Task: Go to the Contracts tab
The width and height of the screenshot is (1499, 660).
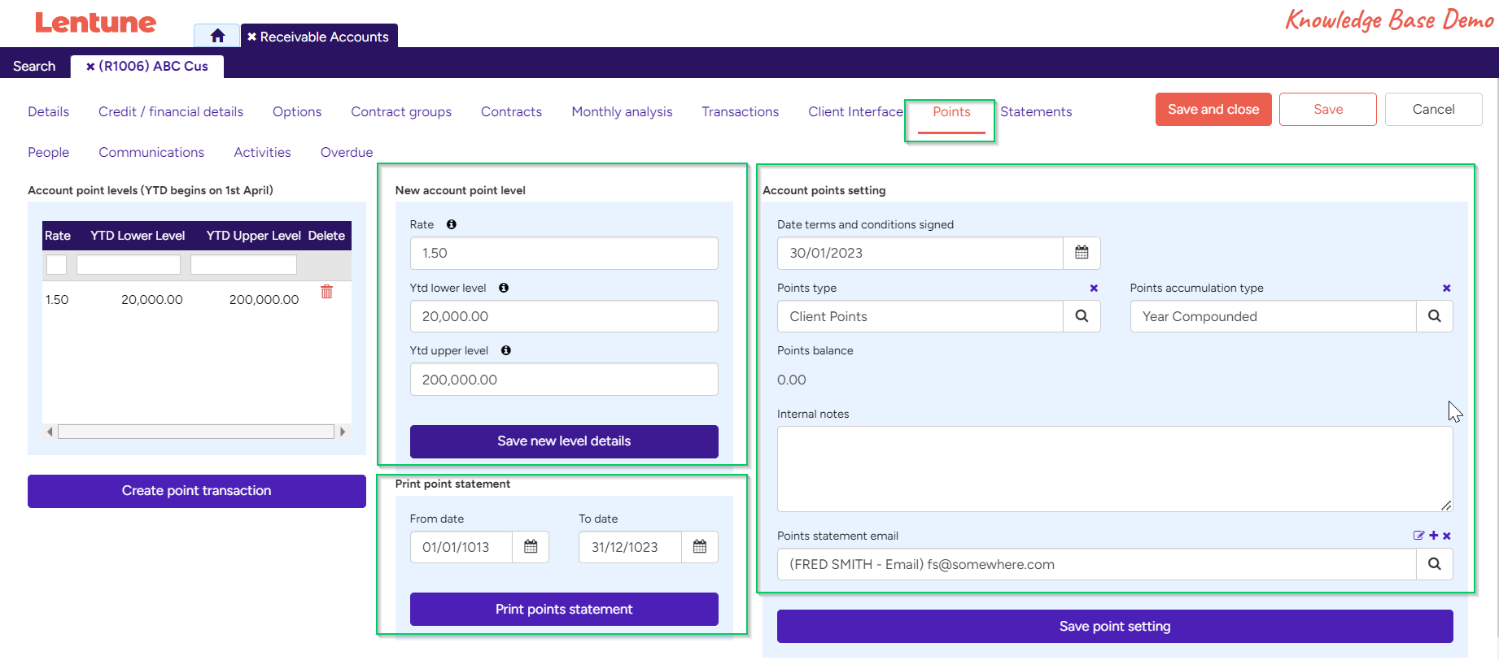Action: [511, 112]
